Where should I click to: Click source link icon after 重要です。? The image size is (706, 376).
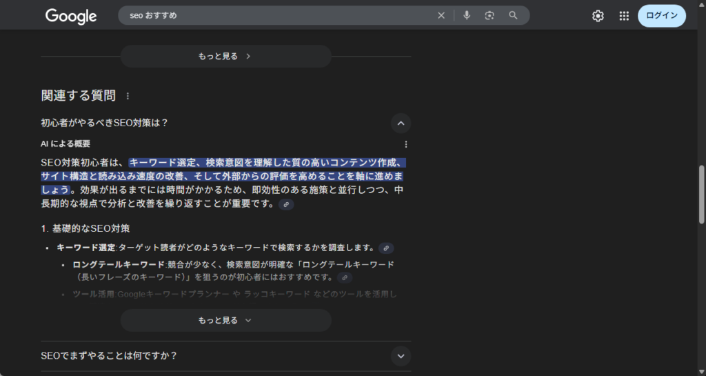[x=286, y=204]
